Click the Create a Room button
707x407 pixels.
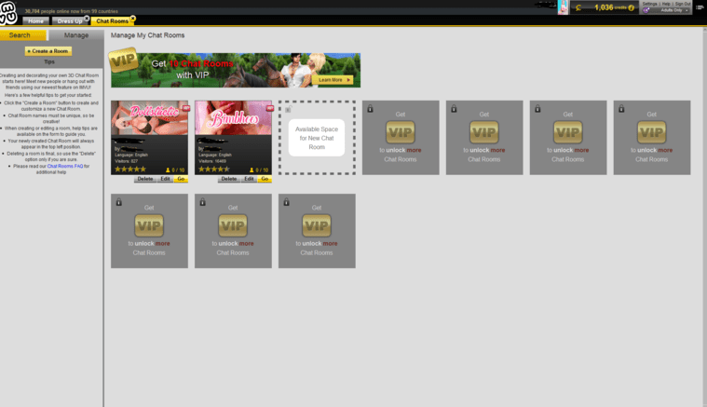pyautogui.click(x=48, y=51)
